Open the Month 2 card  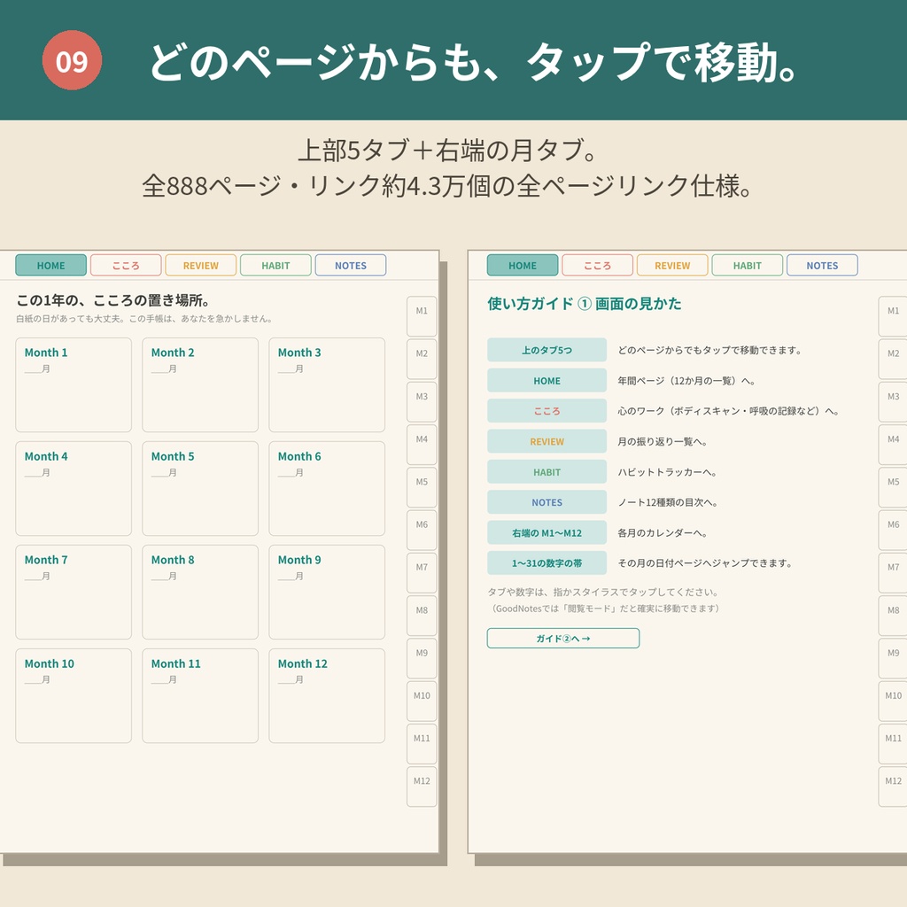tap(200, 384)
